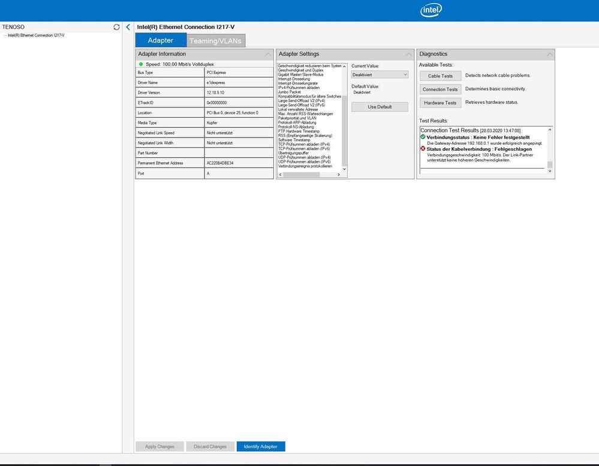Select 'UDP-Prüfsummen abladen (IPv6)' setting

tap(305, 162)
